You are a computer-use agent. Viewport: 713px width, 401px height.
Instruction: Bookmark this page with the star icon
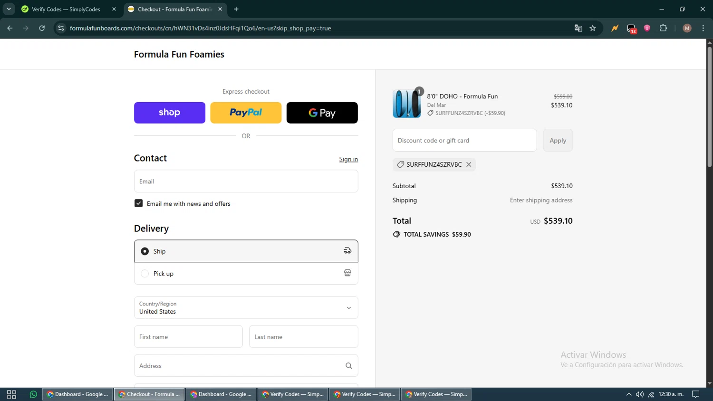pyautogui.click(x=593, y=28)
